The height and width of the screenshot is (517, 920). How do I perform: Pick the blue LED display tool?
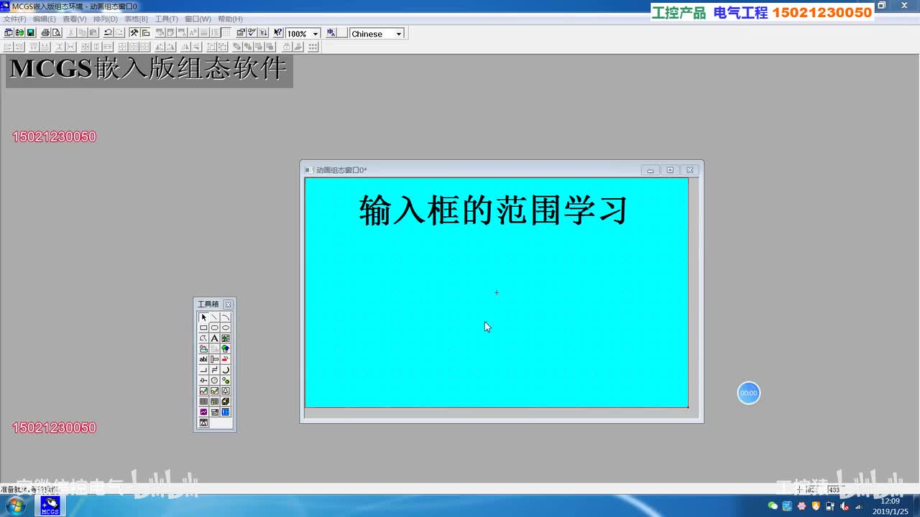(x=226, y=411)
